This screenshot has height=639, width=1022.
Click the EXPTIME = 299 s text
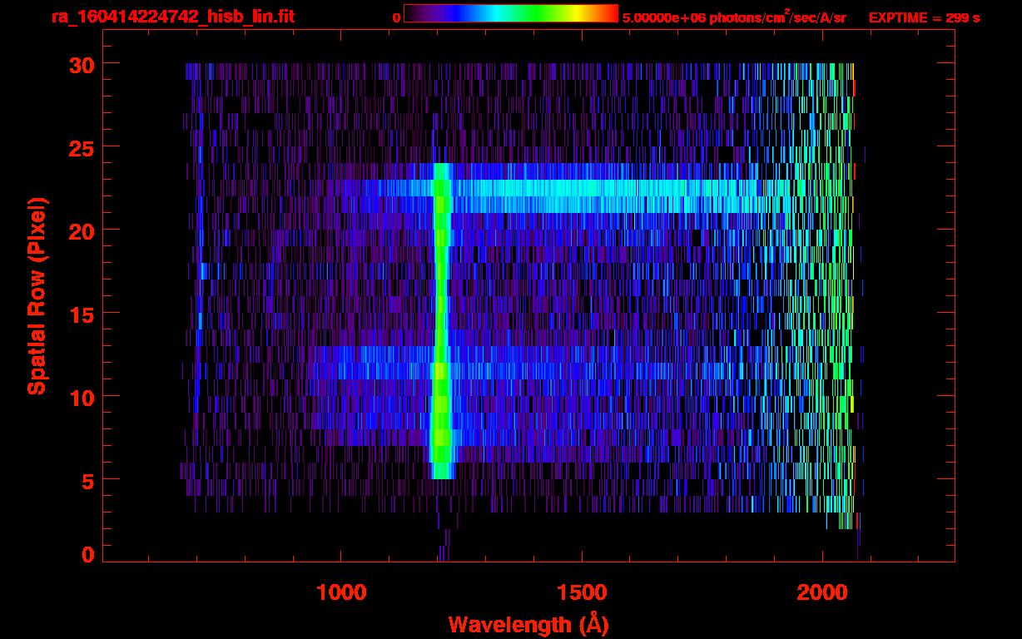[x=924, y=17]
